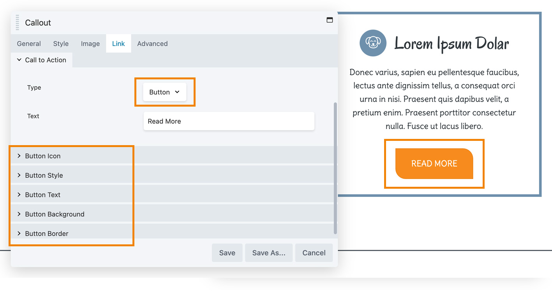552x293 pixels.
Task: Click the Save button
Action: tap(227, 253)
